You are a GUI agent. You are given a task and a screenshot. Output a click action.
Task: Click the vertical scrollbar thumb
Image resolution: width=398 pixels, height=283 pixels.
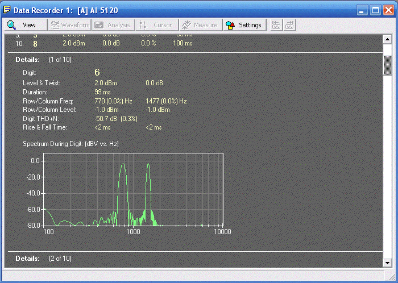(387, 65)
